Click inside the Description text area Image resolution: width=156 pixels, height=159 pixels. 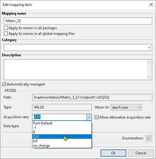(75, 70)
